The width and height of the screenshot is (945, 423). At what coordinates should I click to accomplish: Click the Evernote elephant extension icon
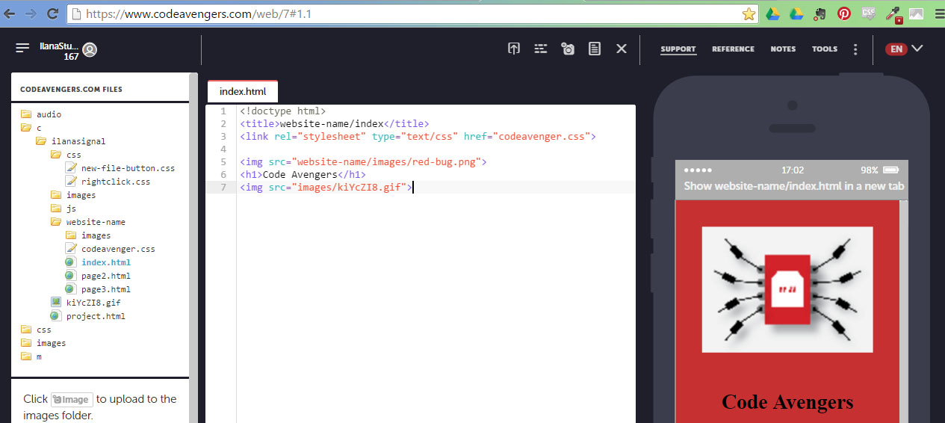(x=819, y=13)
